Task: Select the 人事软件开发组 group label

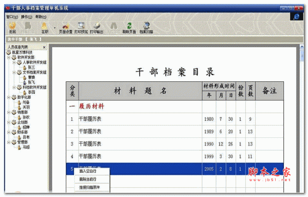Action: [34, 62]
